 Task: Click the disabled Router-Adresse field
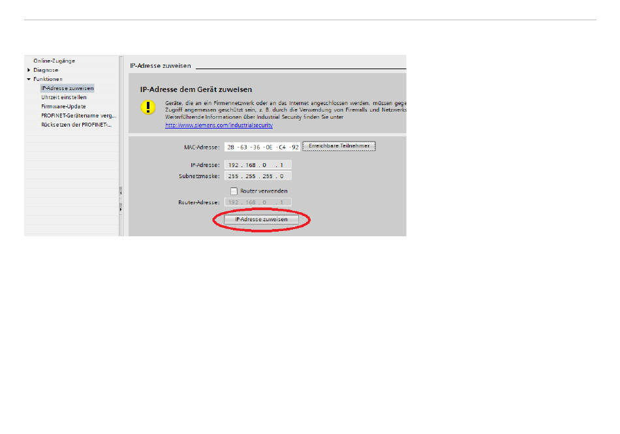258,202
